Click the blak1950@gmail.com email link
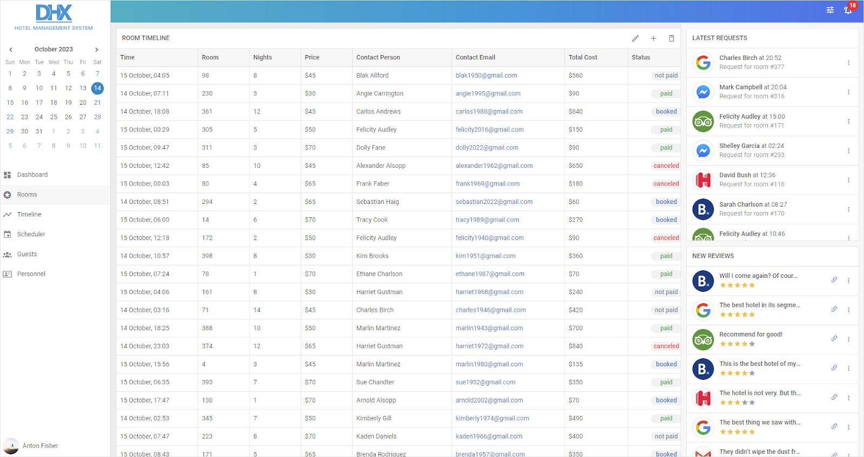Image resolution: width=864 pixels, height=457 pixels. [x=486, y=76]
